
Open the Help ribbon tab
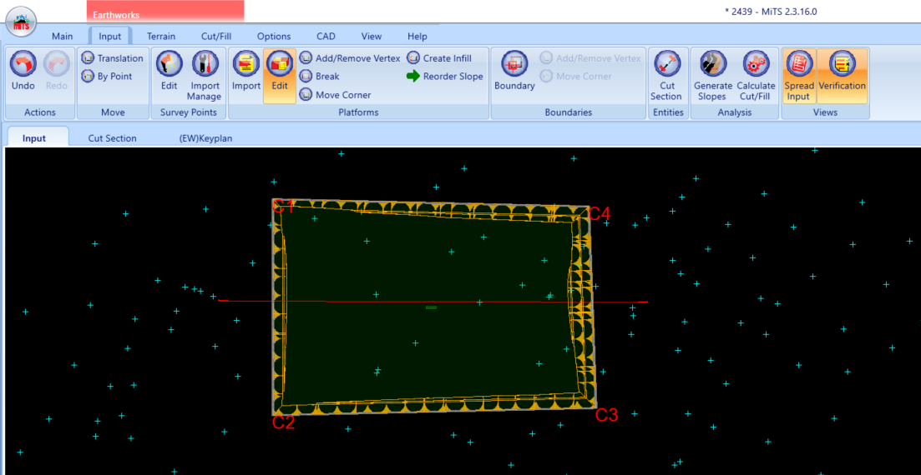(417, 36)
